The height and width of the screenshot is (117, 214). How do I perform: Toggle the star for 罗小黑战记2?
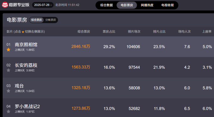[8, 112]
